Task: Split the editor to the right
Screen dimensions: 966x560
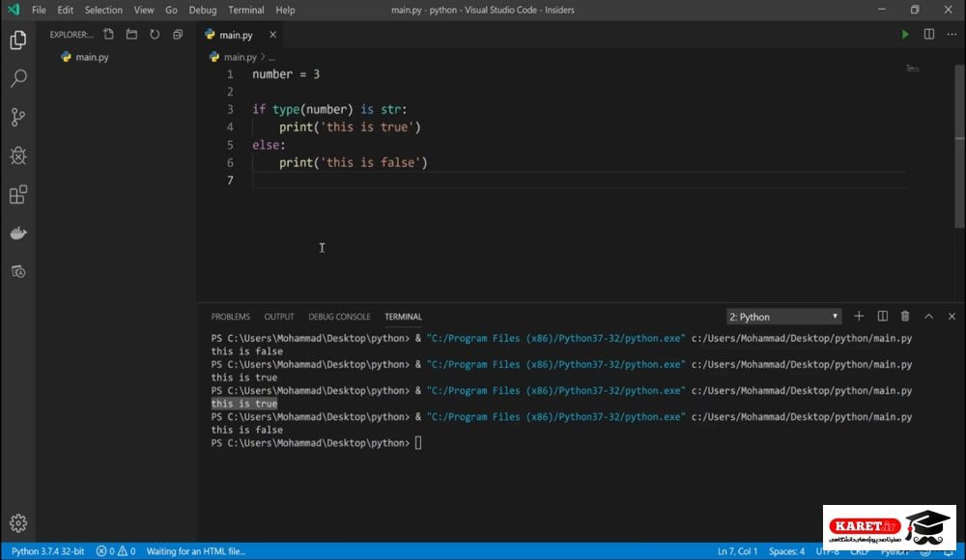Action: [928, 35]
